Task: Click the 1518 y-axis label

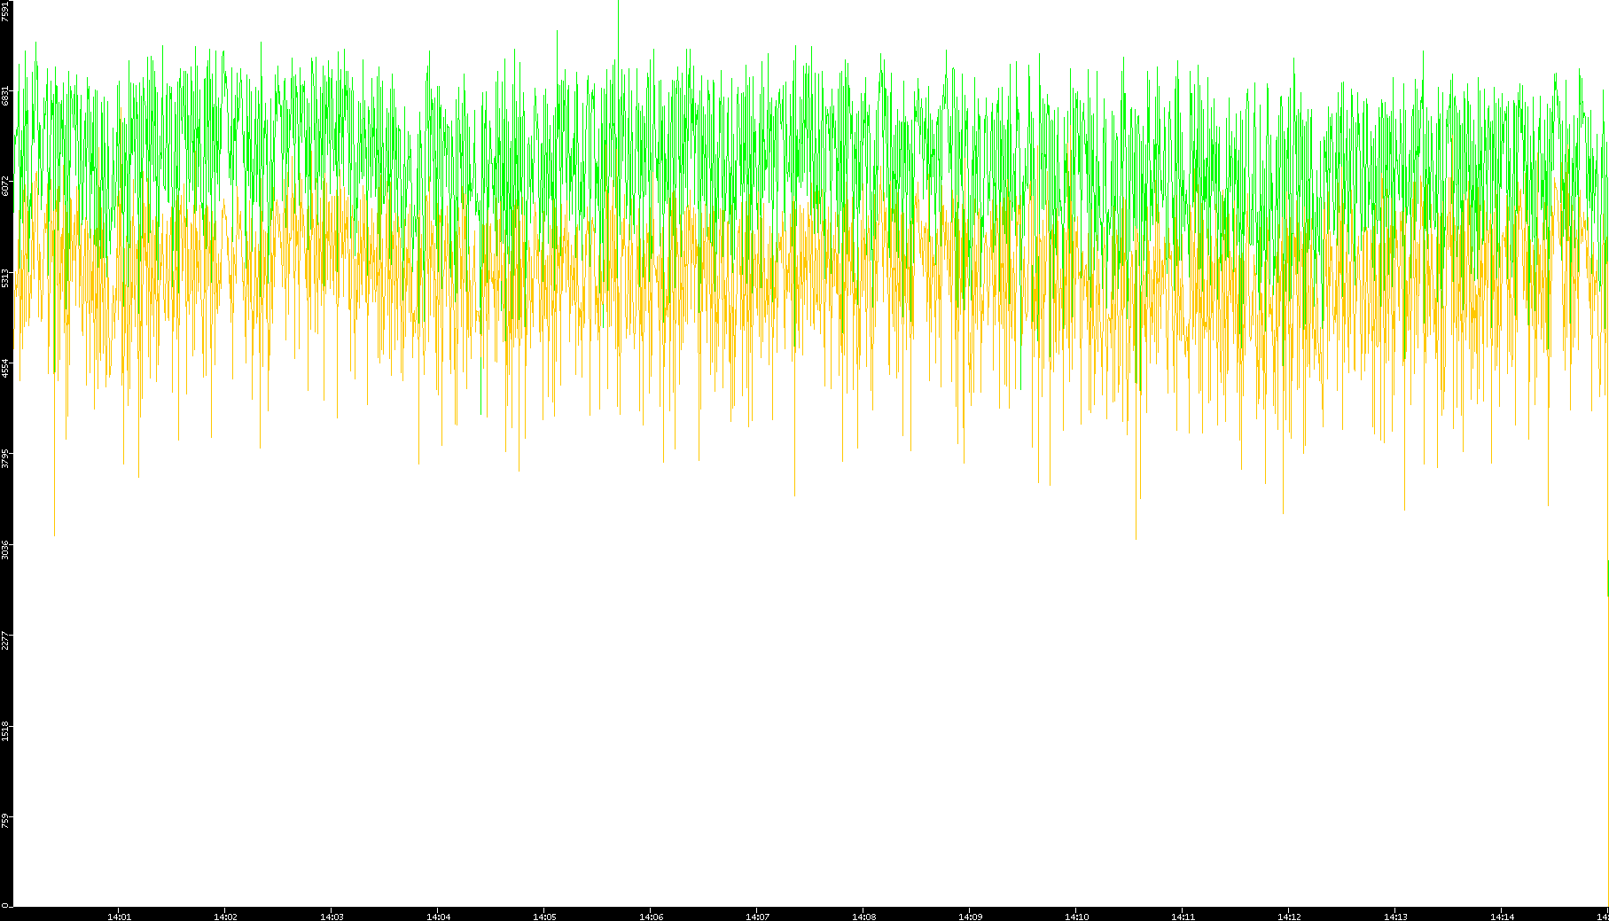Action: click(6, 730)
